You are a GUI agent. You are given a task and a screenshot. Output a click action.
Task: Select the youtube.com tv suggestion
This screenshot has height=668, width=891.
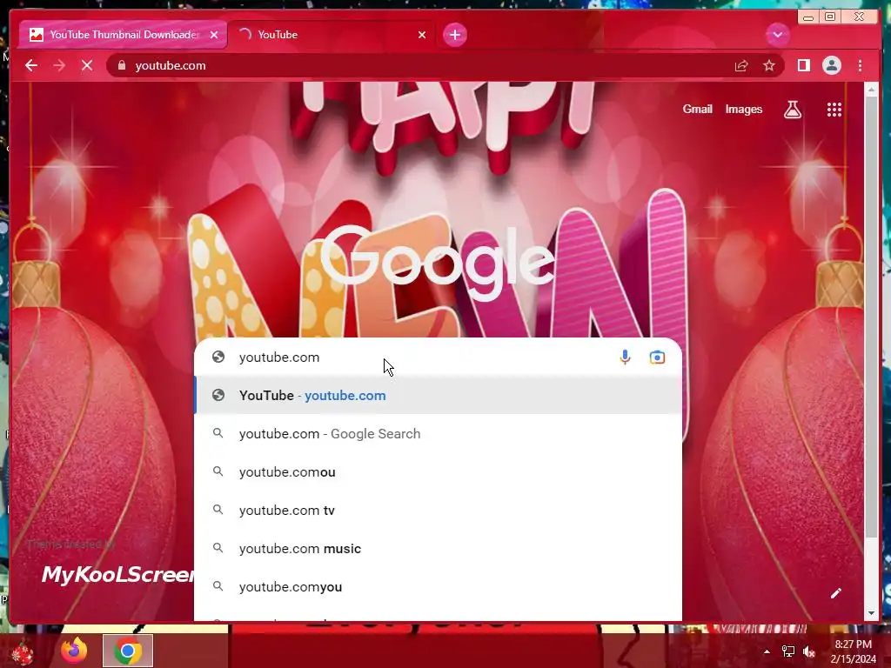pyautogui.click(x=438, y=510)
